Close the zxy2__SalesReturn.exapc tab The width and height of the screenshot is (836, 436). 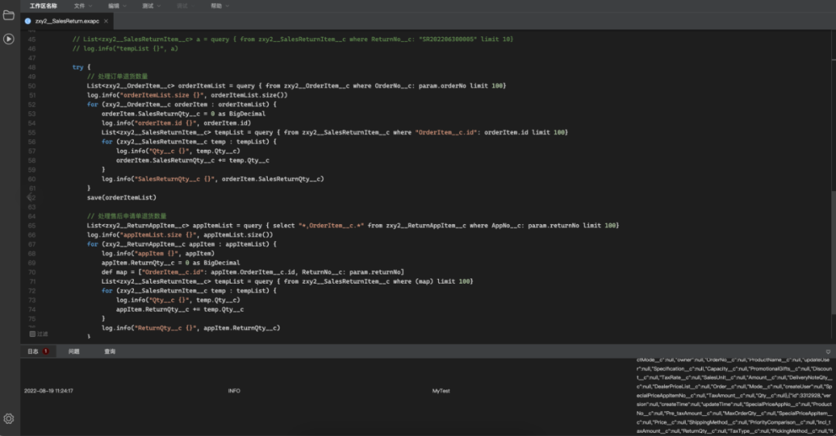[105, 22]
